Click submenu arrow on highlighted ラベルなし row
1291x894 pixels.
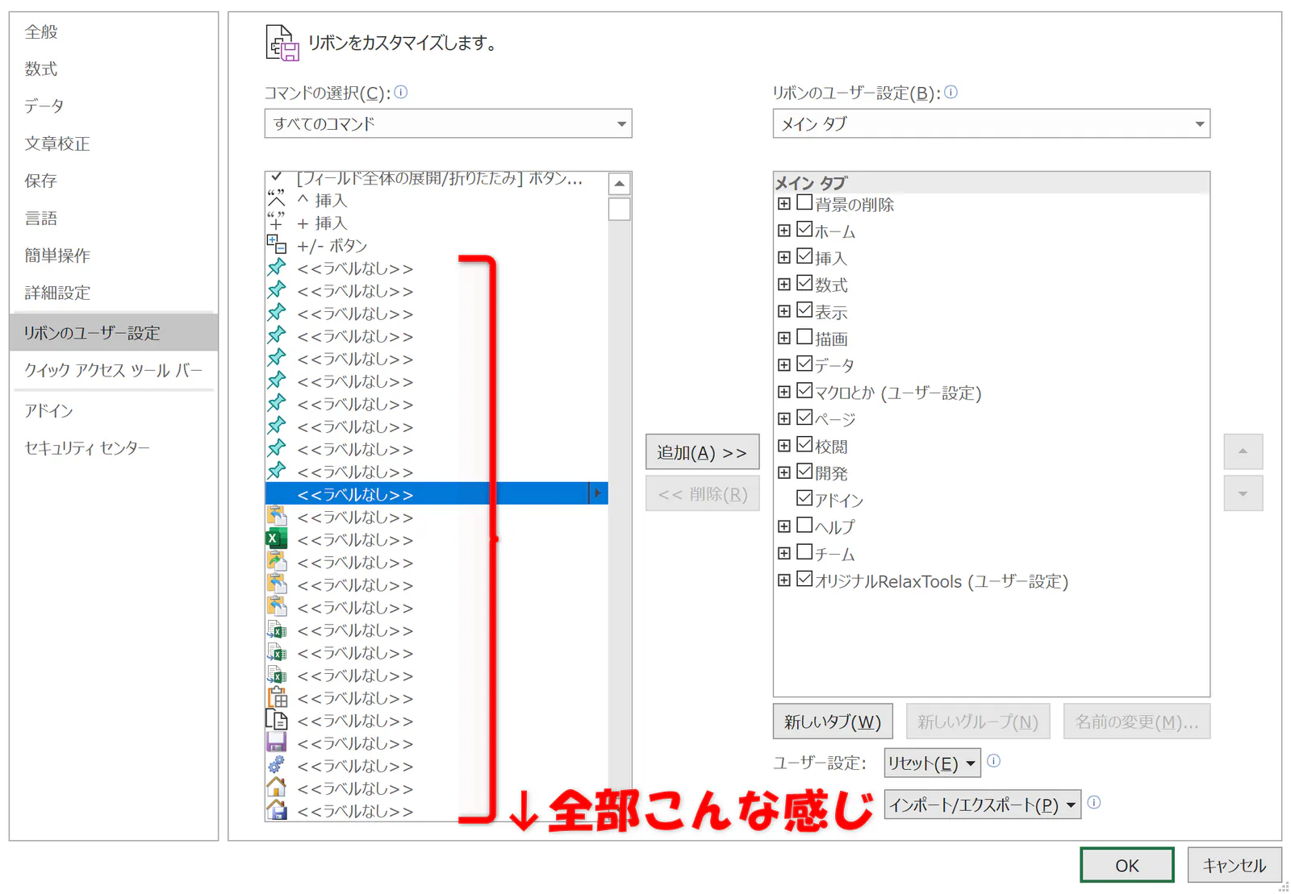[597, 493]
